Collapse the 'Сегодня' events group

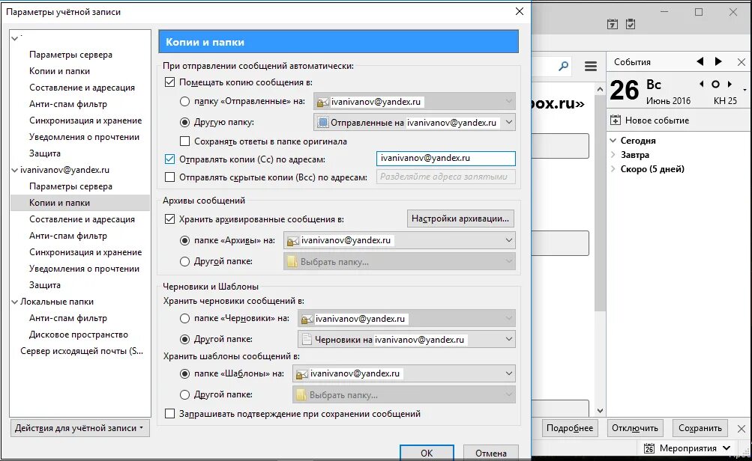click(613, 140)
